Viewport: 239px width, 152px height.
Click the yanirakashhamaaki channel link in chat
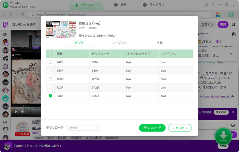(x=214, y=96)
